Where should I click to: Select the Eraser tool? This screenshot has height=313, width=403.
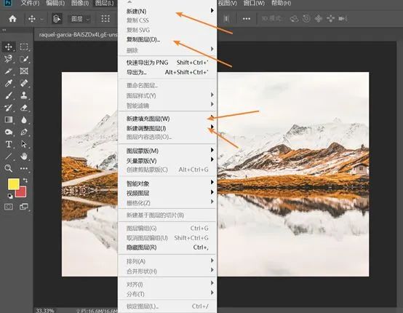point(24,107)
